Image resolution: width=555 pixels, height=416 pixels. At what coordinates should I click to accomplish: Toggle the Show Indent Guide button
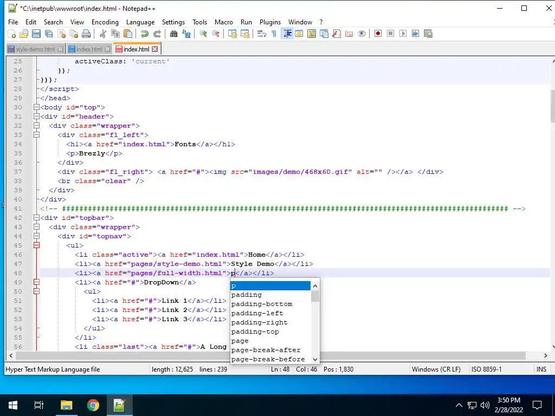(x=287, y=34)
